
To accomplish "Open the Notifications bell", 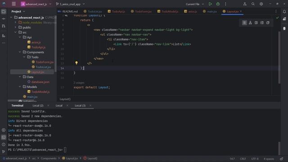I will [284, 12].
